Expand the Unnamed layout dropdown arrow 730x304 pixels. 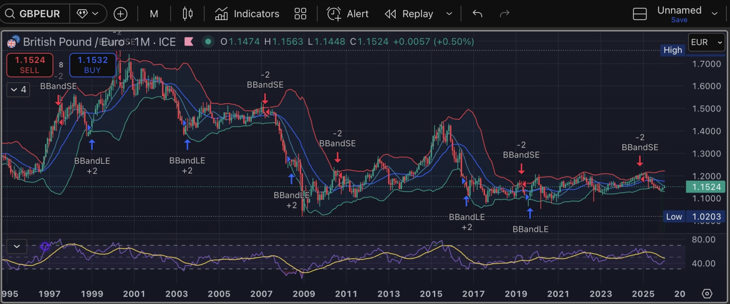(714, 14)
